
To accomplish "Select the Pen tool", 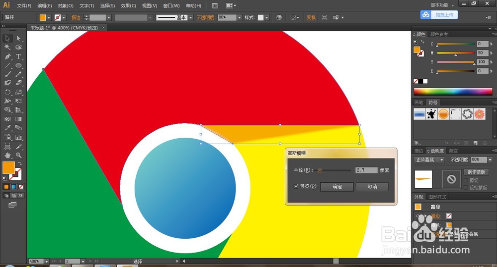I will pos(7,56).
